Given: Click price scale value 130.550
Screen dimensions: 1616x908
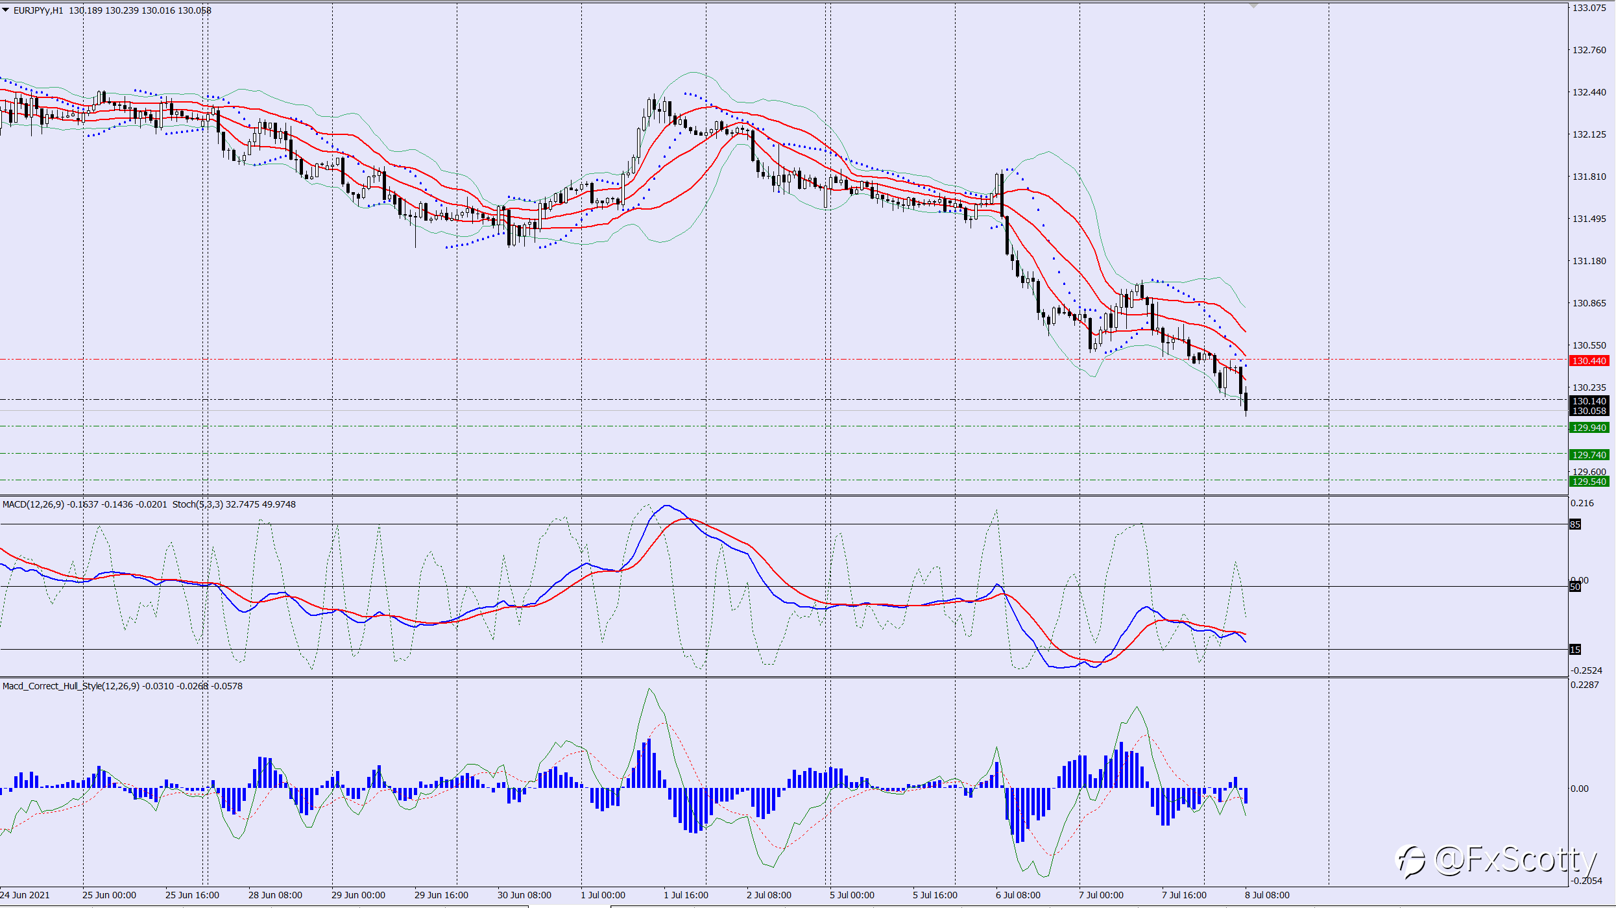Looking at the screenshot, I should pos(1589,345).
